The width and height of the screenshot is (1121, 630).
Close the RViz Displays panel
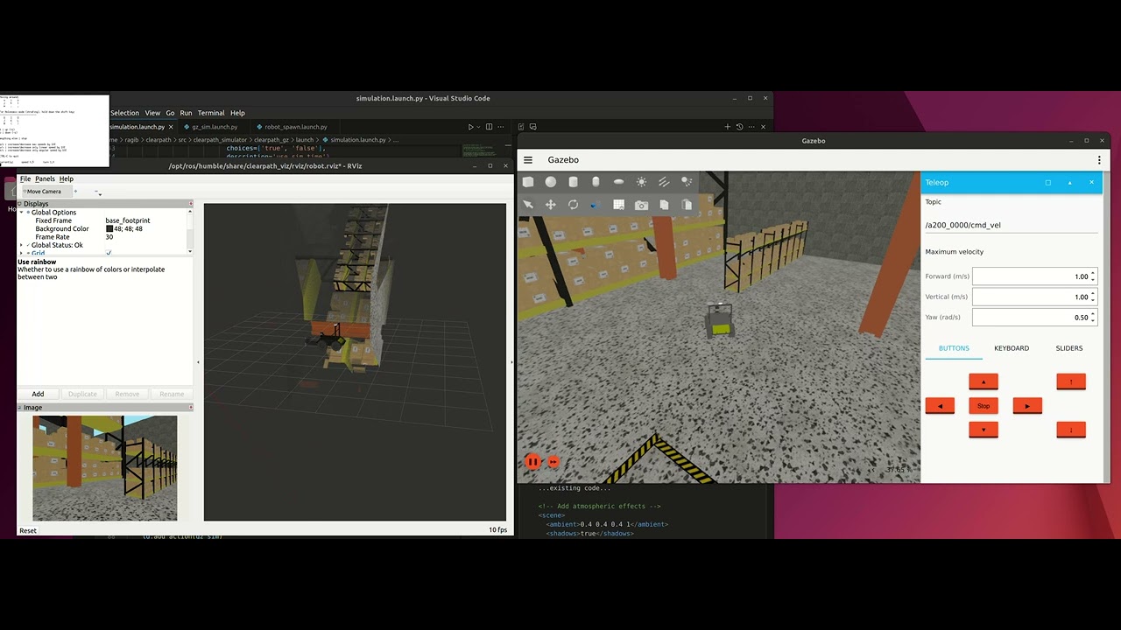pos(190,204)
